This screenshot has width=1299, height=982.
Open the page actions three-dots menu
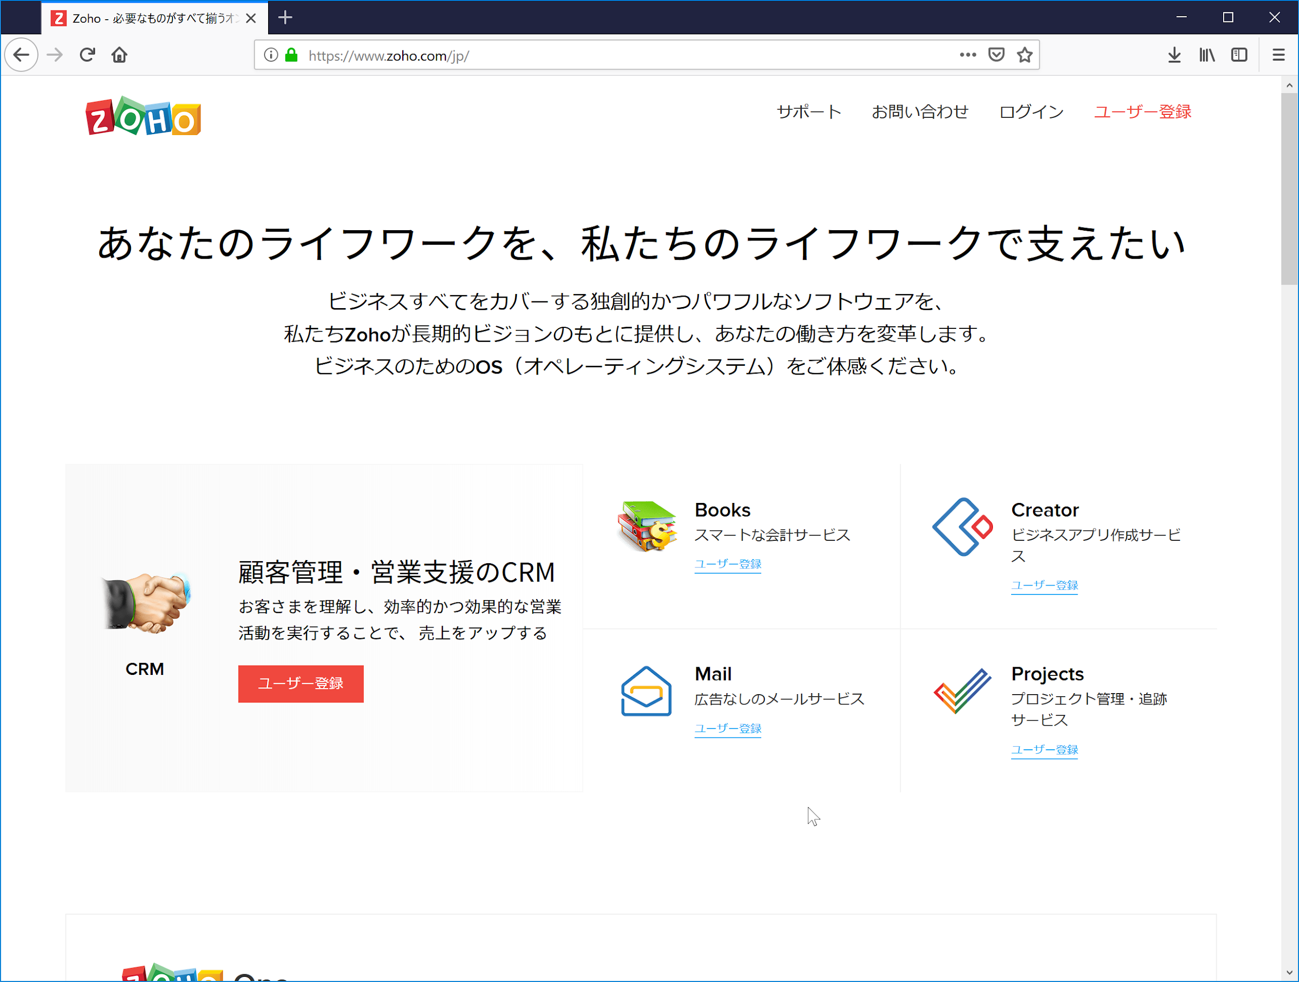pos(968,55)
